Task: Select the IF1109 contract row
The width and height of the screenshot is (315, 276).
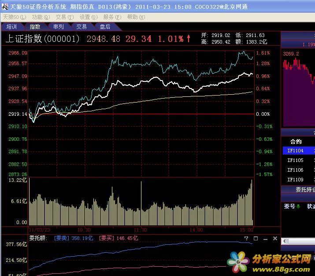Action: 299,180
